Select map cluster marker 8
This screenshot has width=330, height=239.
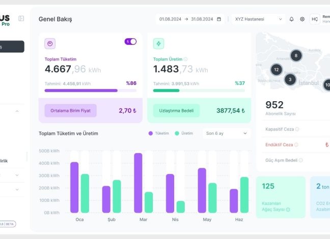[296, 55]
